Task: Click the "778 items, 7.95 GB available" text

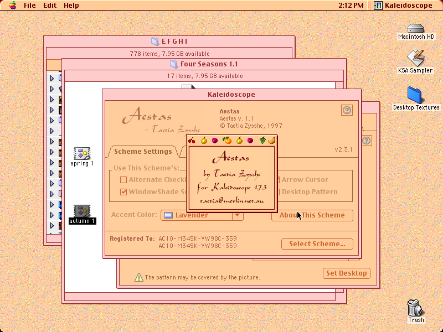Action: pyautogui.click(x=169, y=54)
